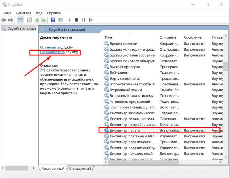
Task: Sort by the Описание column header
Action: click(168, 37)
